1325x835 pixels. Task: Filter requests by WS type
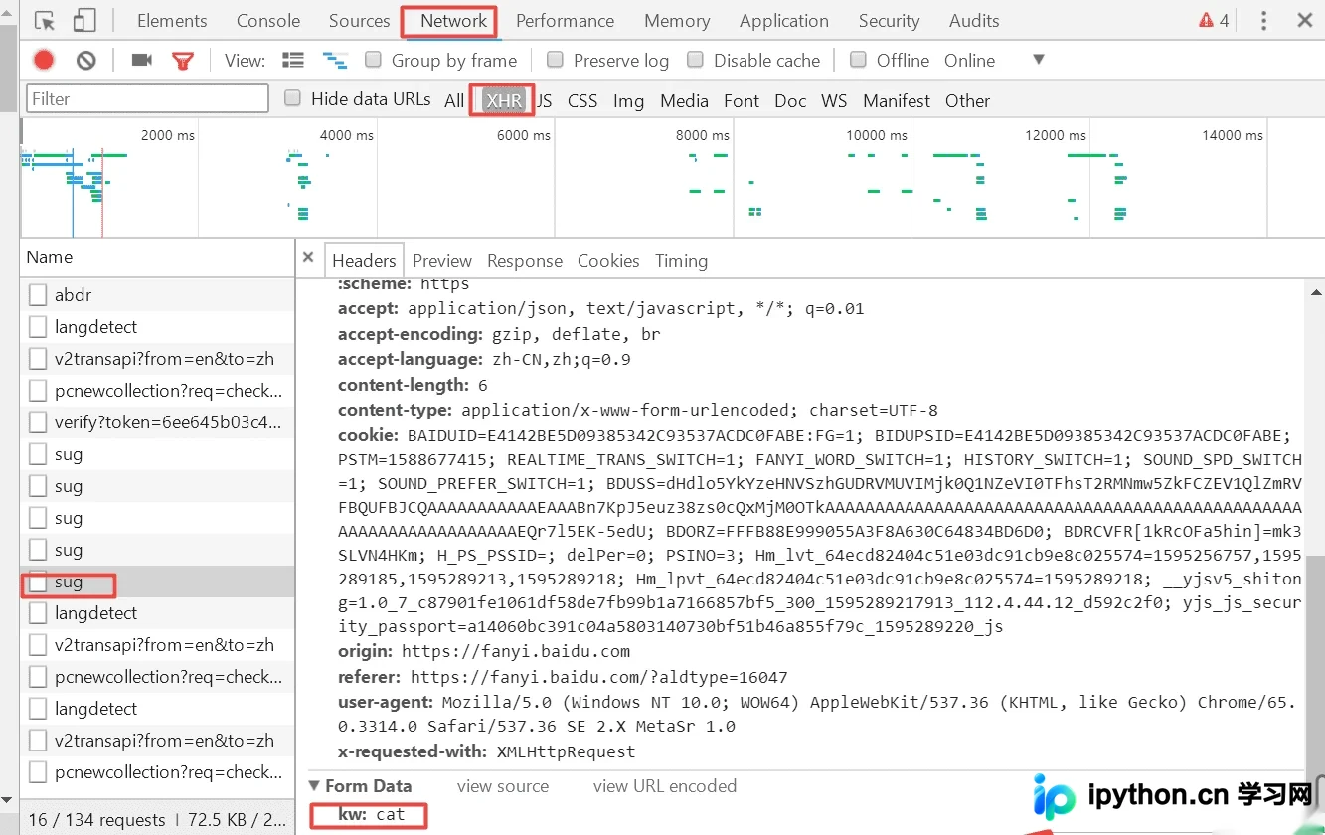[x=834, y=100]
